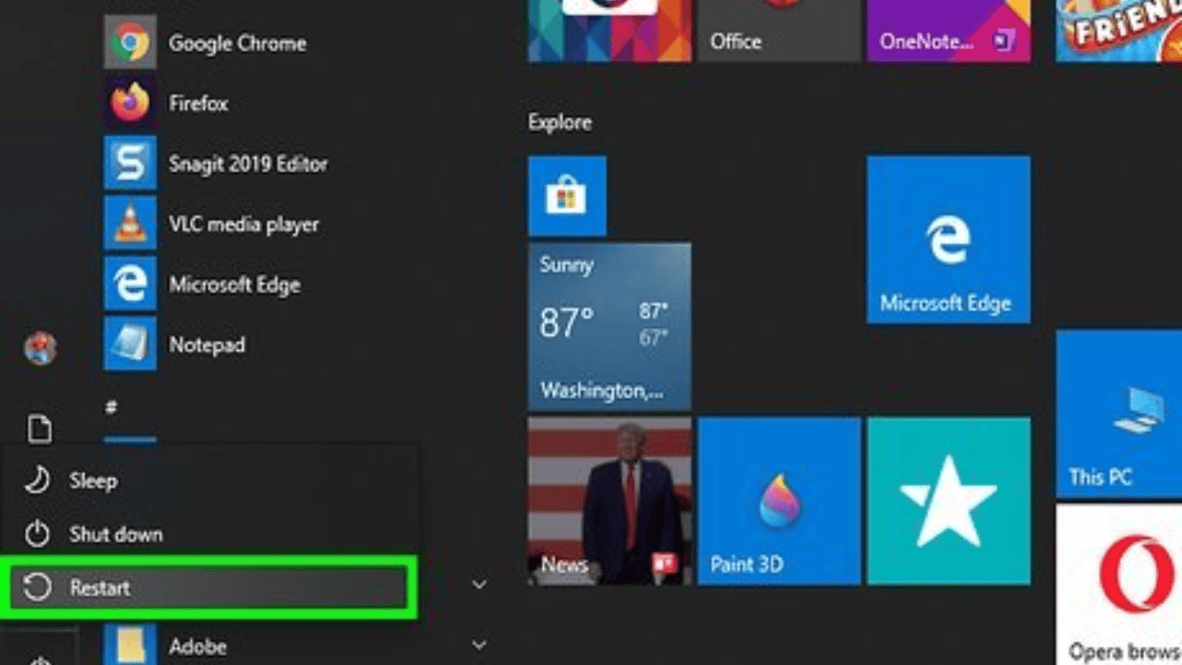The width and height of the screenshot is (1182, 665).
Task: Open Documents from the left rail icon
Action: click(x=40, y=429)
